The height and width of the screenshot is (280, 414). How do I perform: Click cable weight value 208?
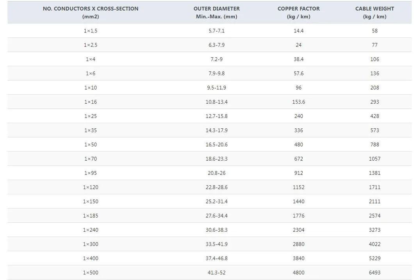click(x=375, y=88)
